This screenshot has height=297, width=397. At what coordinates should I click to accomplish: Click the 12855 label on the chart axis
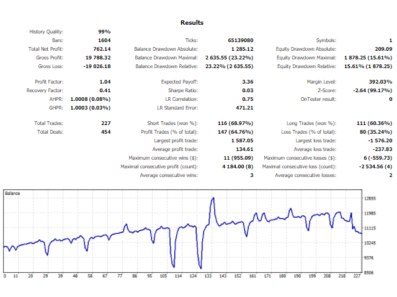pos(372,199)
